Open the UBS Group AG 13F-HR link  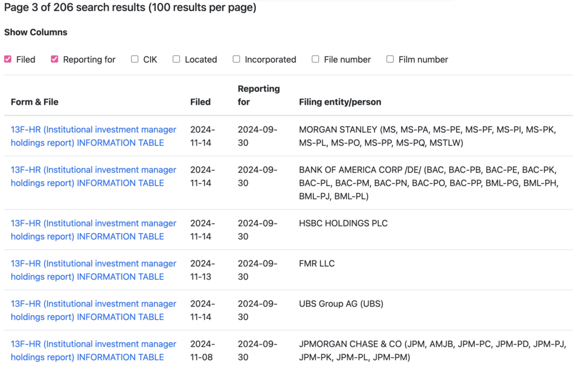(93, 310)
